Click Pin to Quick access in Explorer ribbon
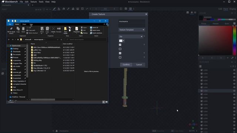Viewport: 237px width, 133px height. click(x=11, y=30)
